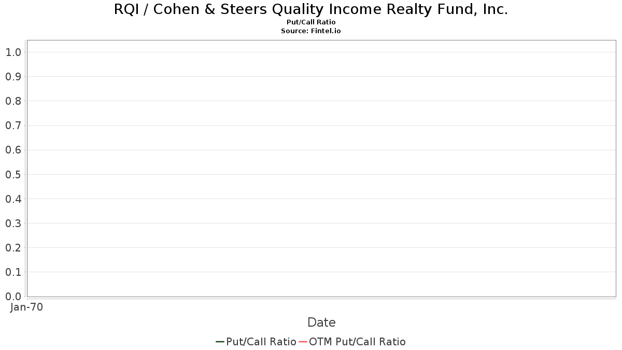Click the 0.9 y-axis label
Image resolution: width=622 pixels, height=350 pixels.
[x=13, y=77]
